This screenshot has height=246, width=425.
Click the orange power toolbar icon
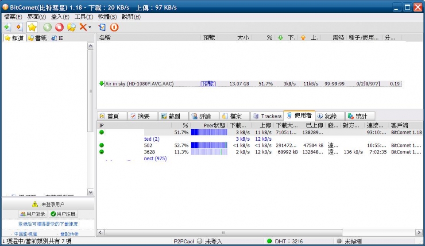pyautogui.click(x=114, y=27)
